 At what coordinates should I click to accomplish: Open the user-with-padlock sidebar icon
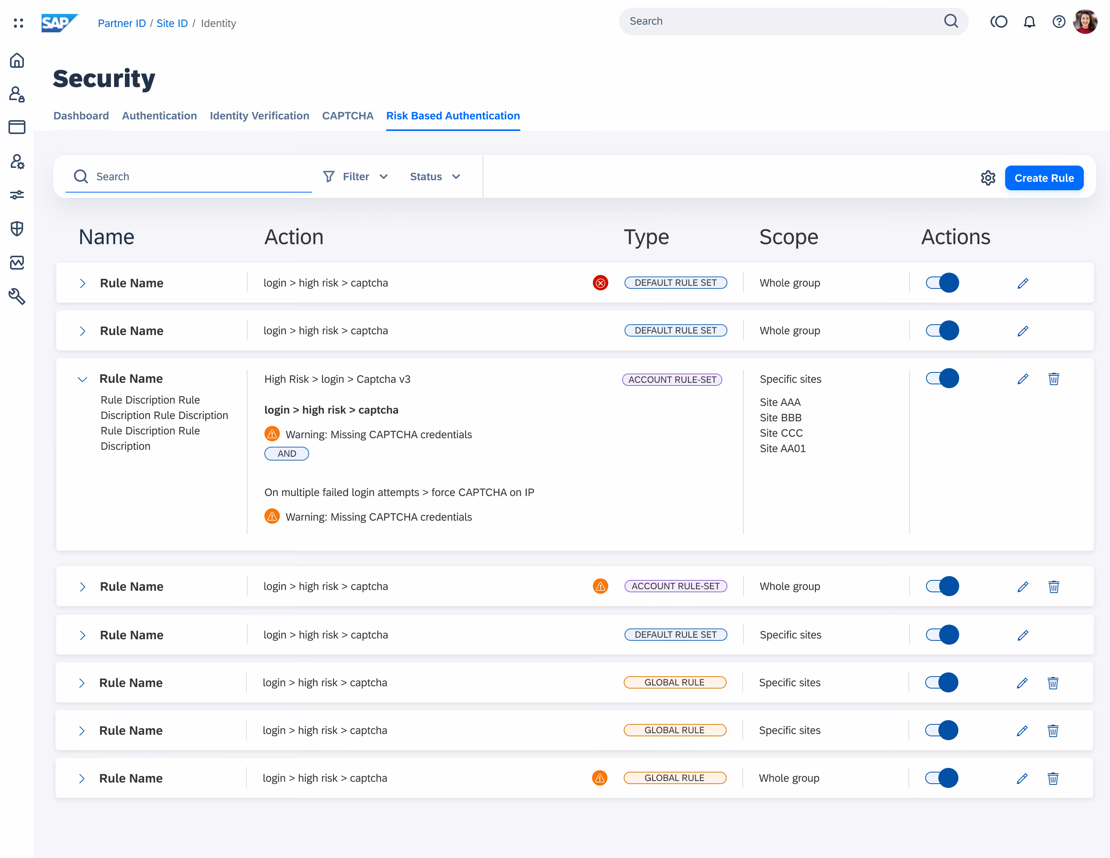click(x=17, y=94)
